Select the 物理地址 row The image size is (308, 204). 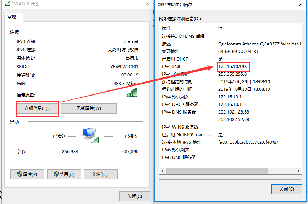(x=171, y=52)
